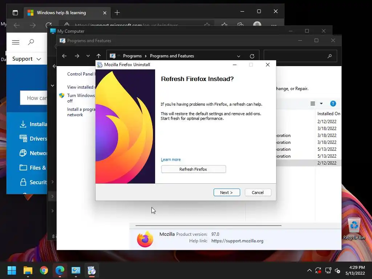Click the help link support.mozilla.org

click(x=237, y=241)
